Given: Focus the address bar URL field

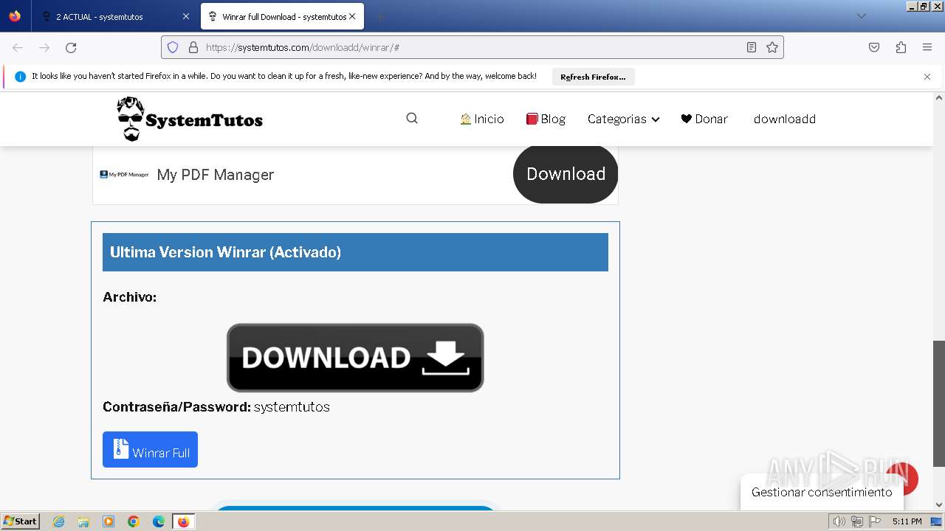Looking at the screenshot, I should (x=472, y=47).
